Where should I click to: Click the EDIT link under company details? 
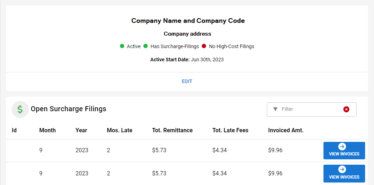point(187,81)
